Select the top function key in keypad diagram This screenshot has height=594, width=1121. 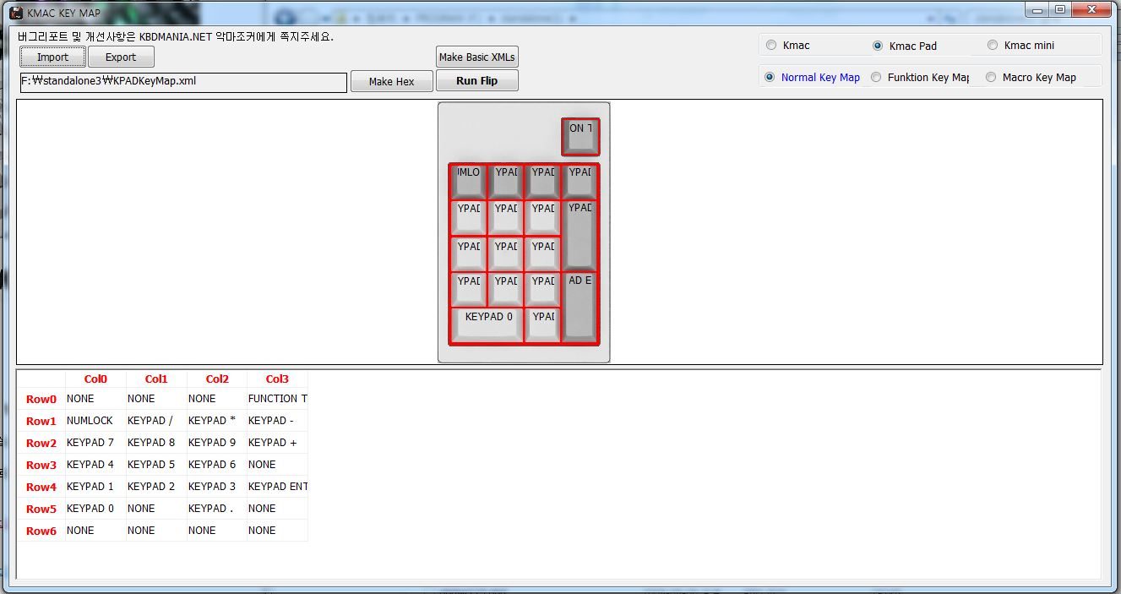click(x=580, y=136)
